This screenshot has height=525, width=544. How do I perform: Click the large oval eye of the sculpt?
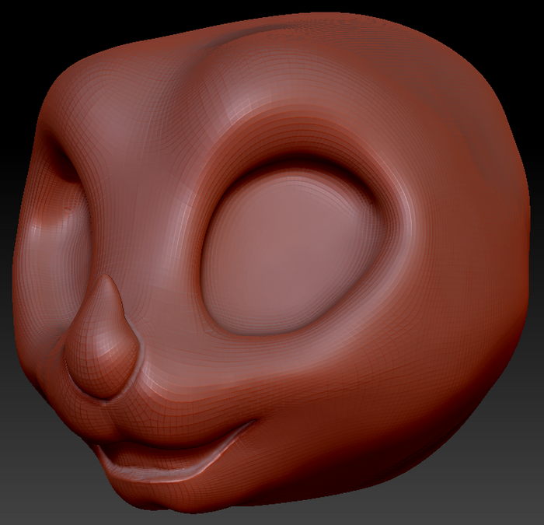pyautogui.click(x=294, y=253)
